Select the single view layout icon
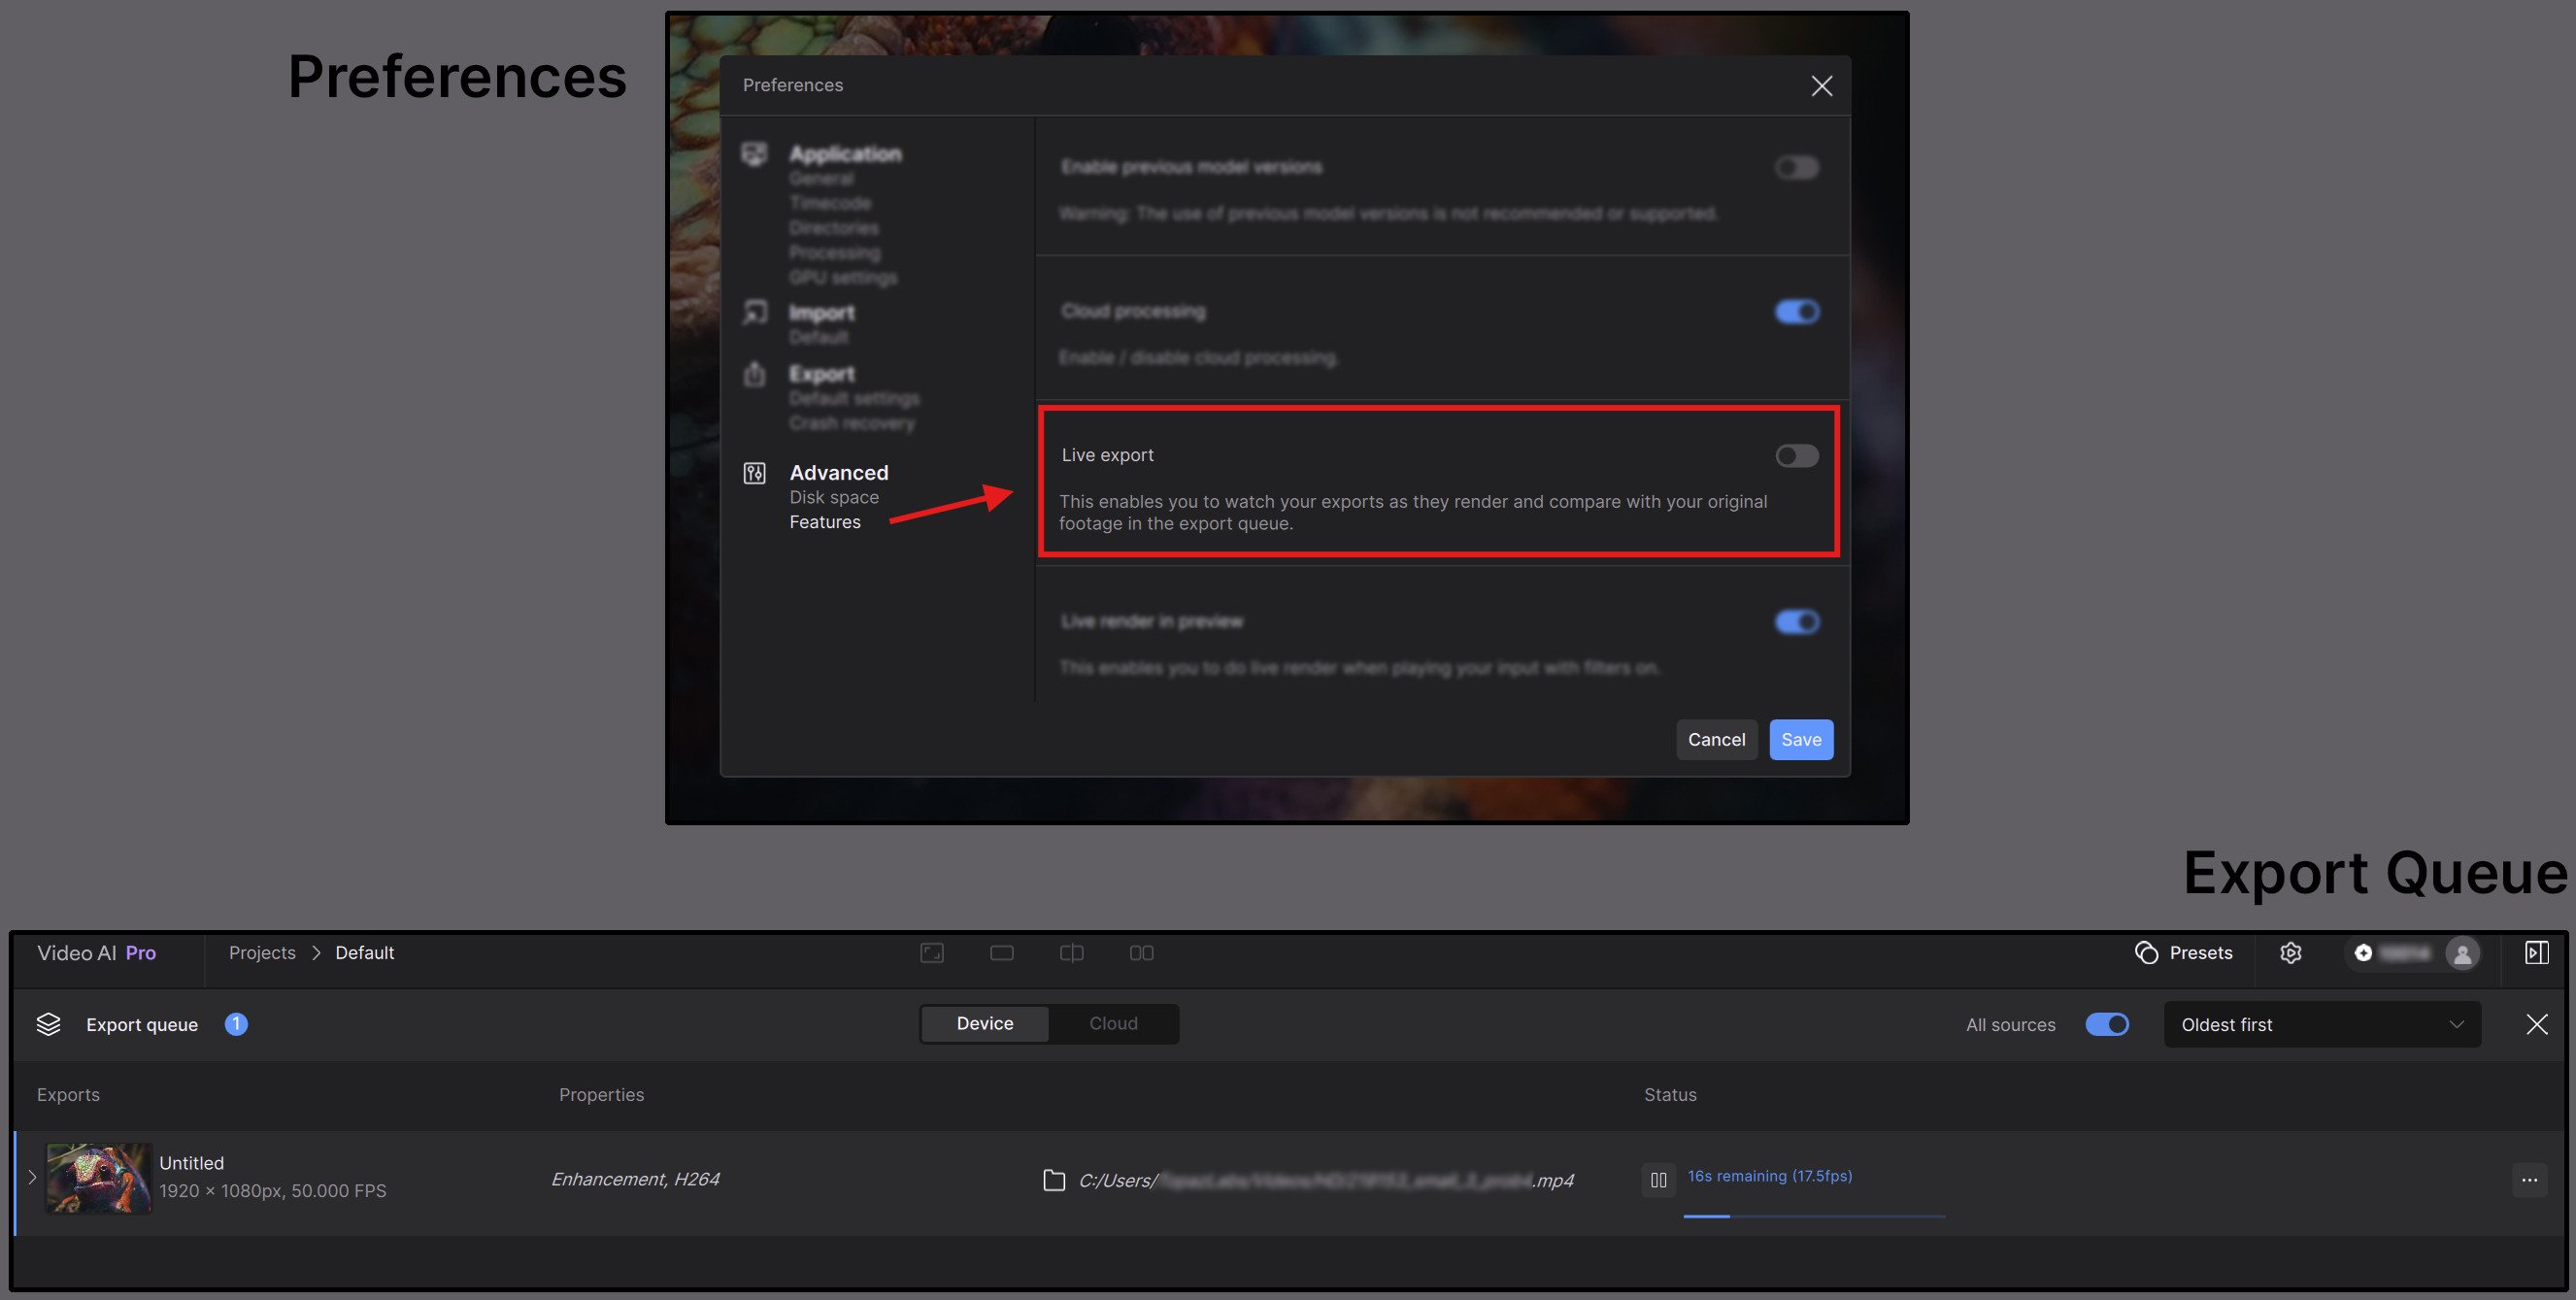This screenshot has width=2576, height=1300. pyautogui.click(x=1001, y=953)
